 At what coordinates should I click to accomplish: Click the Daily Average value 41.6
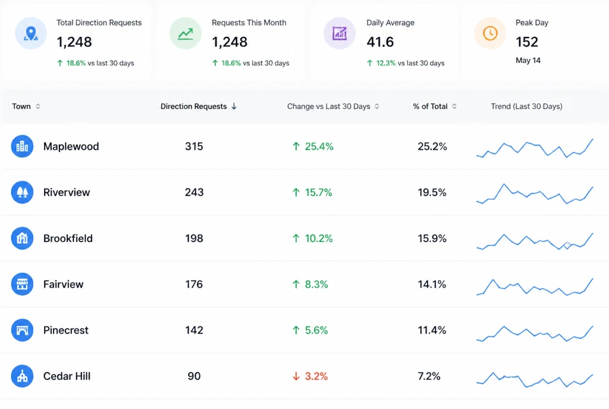tap(380, 42)
